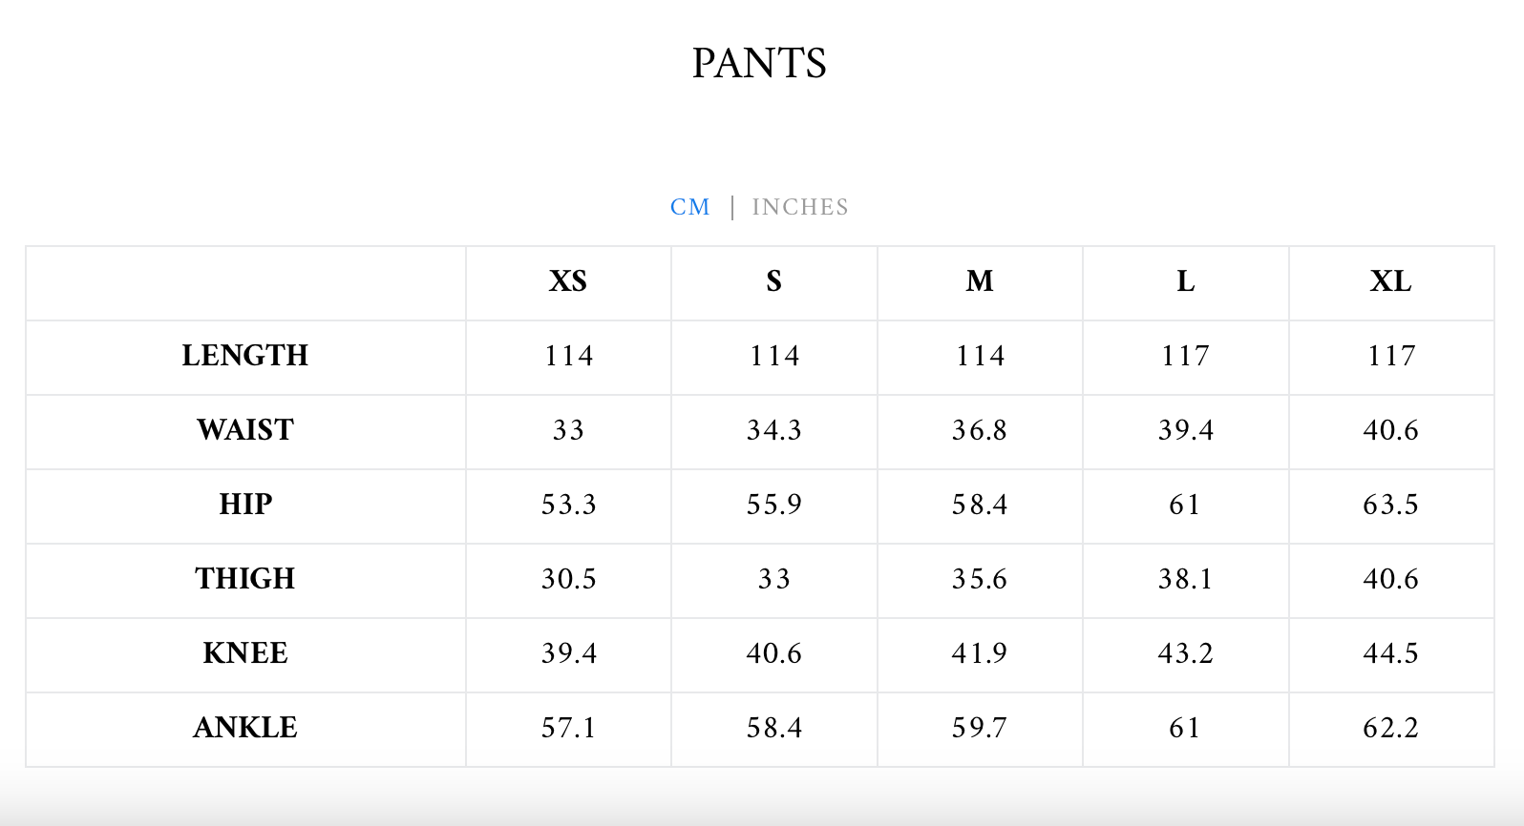This screenshot has height=826, width=1524.
Task: Select the WAIST row label
Action: (x=245, y=430)
